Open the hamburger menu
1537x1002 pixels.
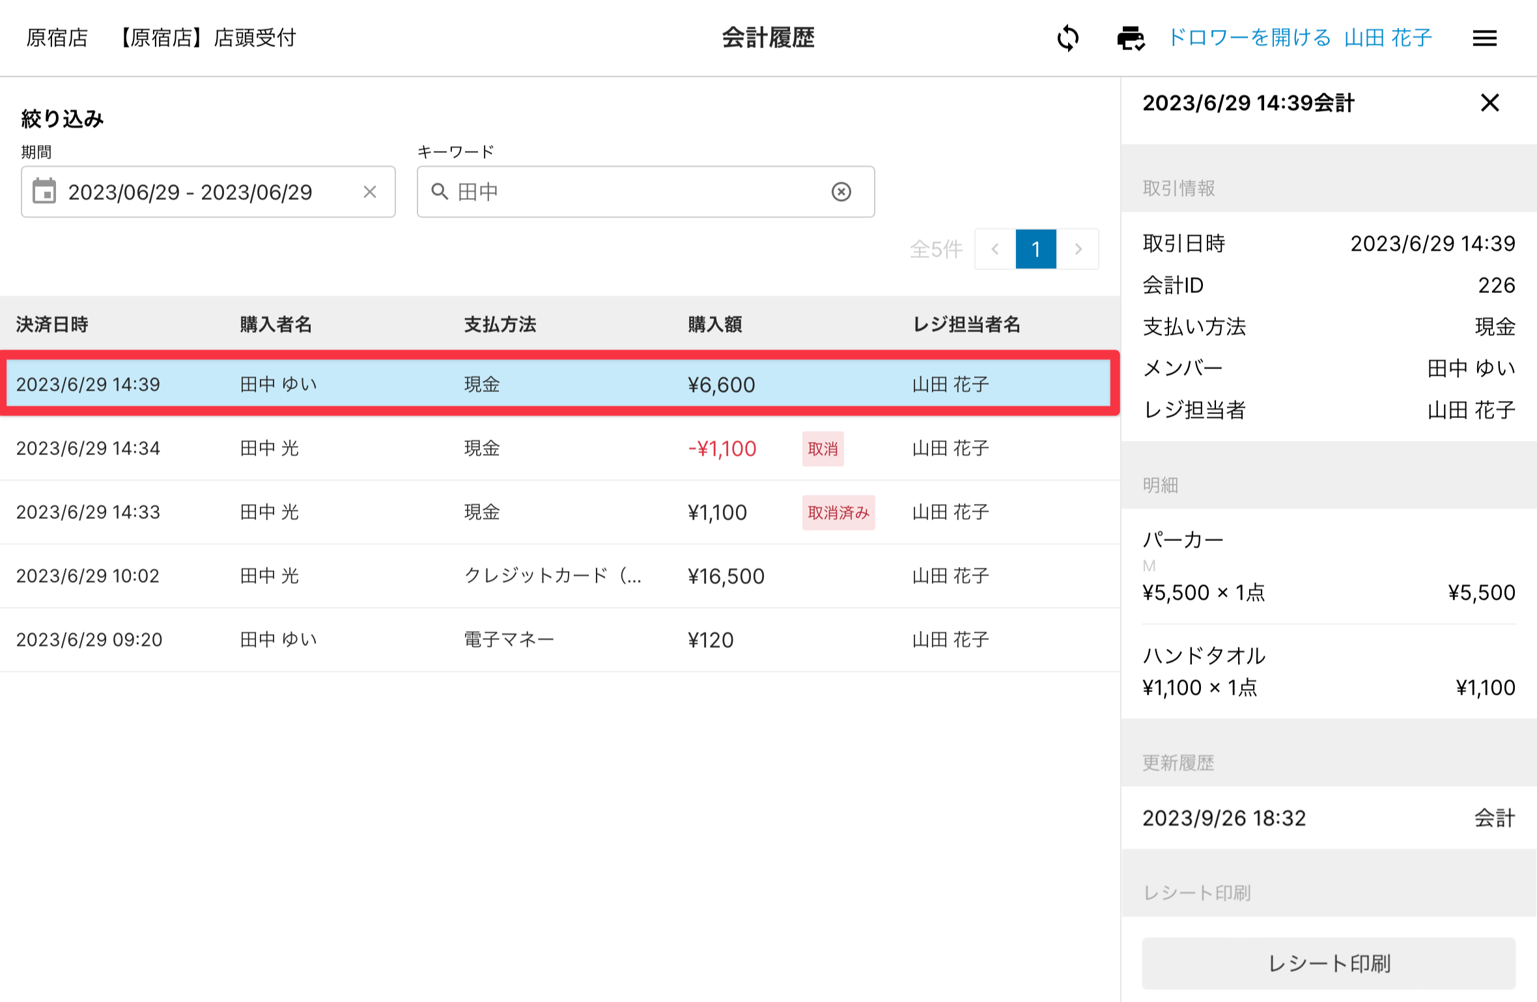tap(1484, 38)
